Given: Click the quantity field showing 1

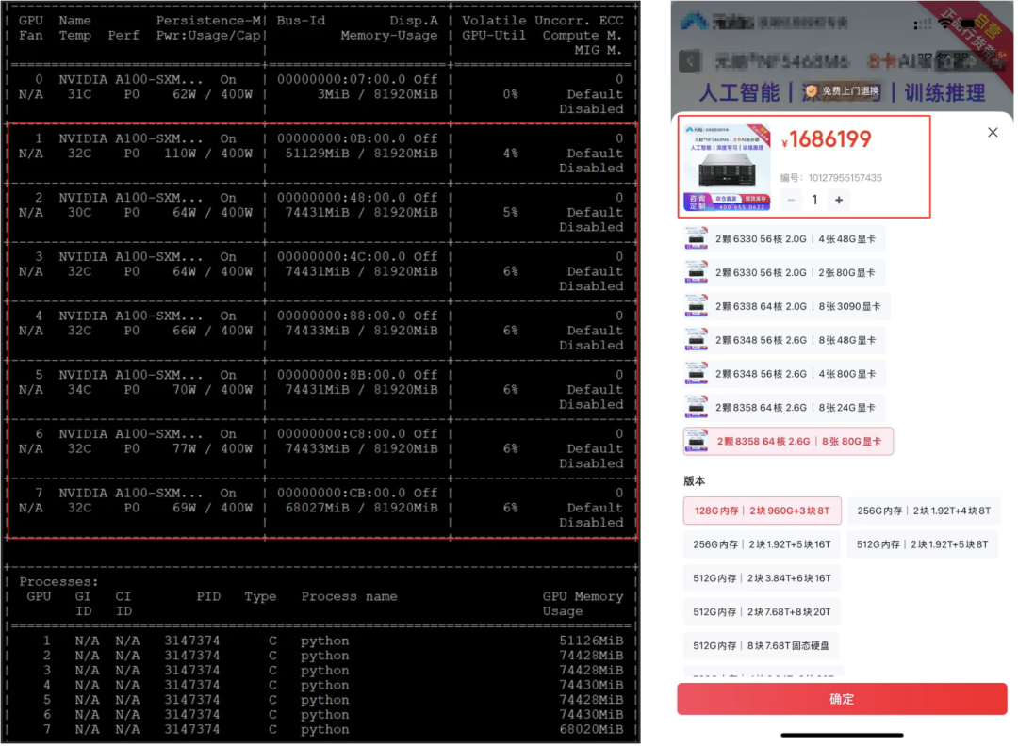Looking at the screenshot, I should coord(814,200).
